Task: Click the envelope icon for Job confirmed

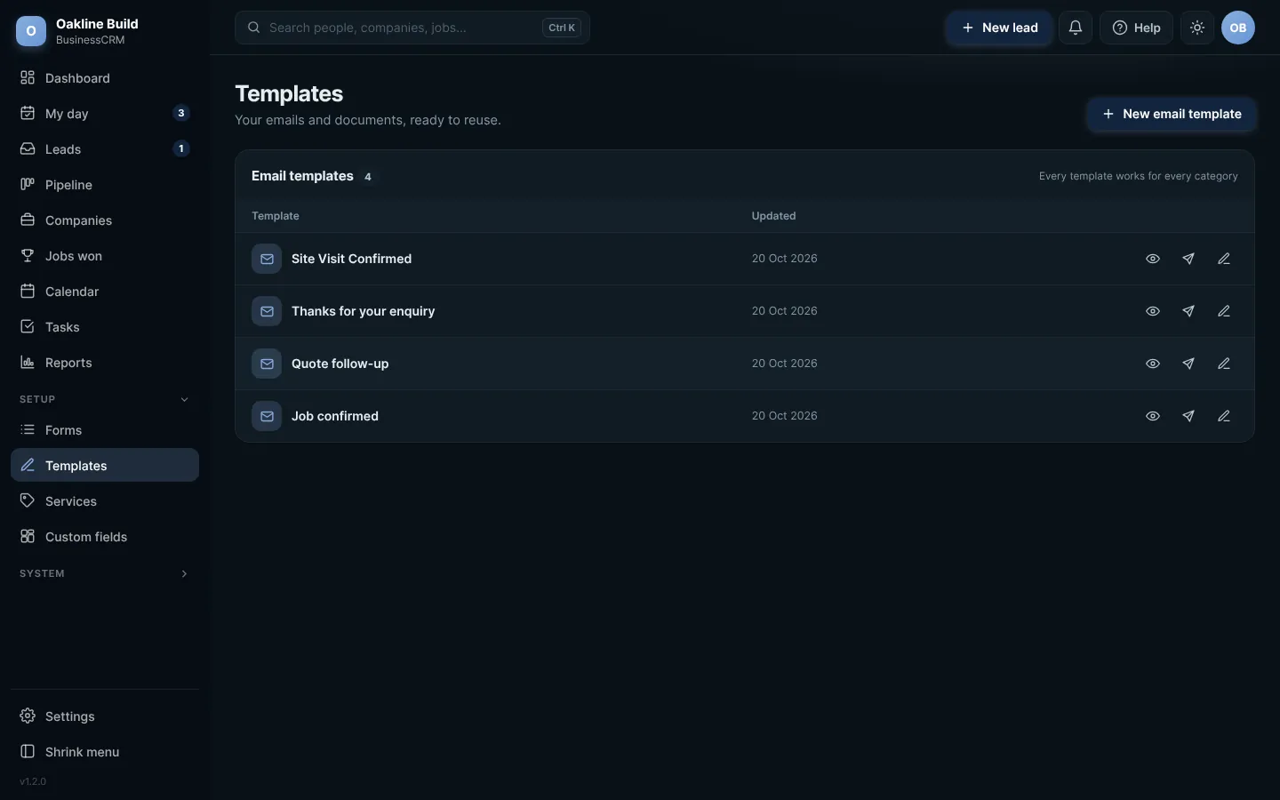Action: [x=267, y=416]
